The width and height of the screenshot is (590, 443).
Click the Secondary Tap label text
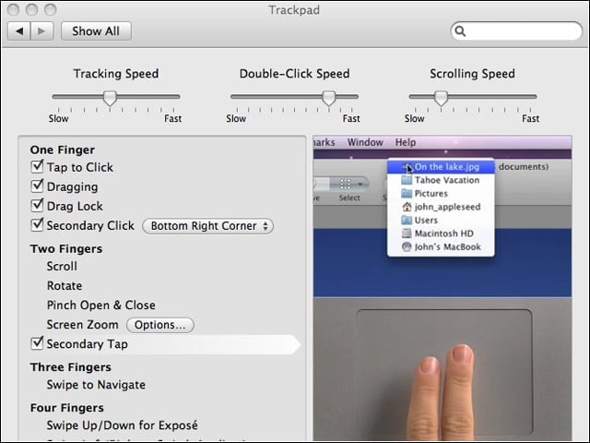point(87,344)
